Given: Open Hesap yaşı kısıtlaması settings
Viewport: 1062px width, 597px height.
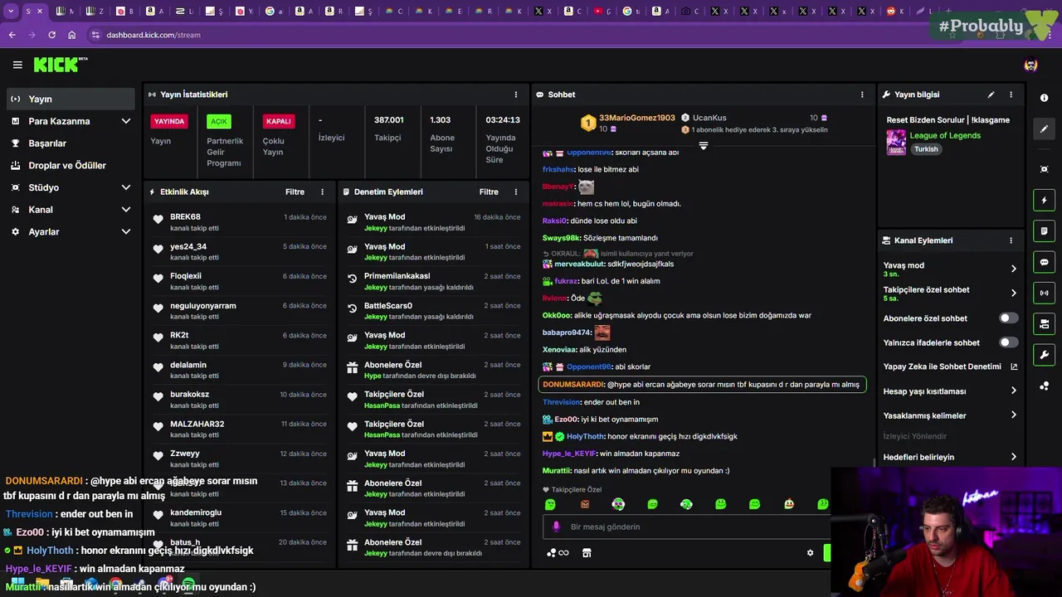Looking at the screenshot, I should [950, 391].
